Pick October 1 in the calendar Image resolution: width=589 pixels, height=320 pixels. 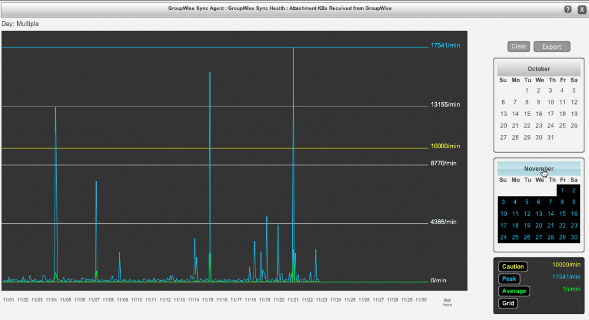point(527,90)
